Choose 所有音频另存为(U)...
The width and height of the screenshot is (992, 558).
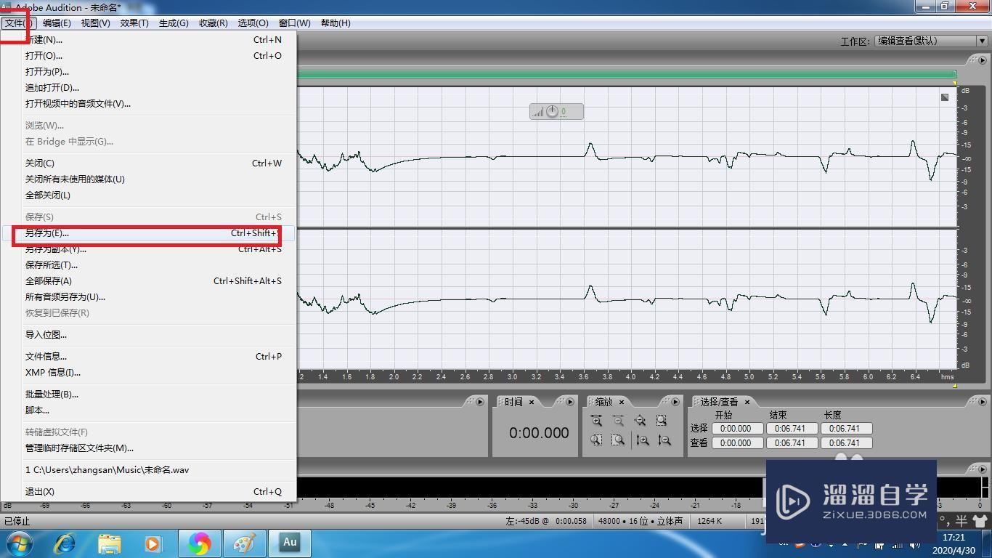[x=148, y=297]
